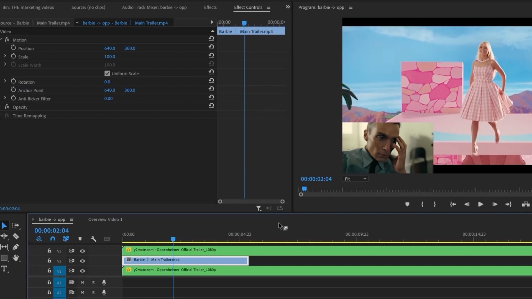Toggle V2 track output eye
This screenshot has width=532, height=299.
[x=82, y=261]
